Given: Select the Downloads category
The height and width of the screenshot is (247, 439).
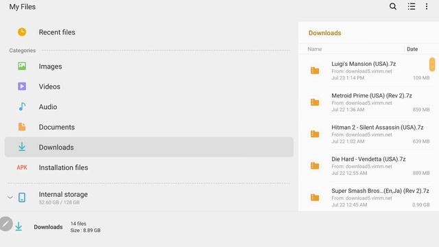Looking at the screenshot, I should pos(149,147).
